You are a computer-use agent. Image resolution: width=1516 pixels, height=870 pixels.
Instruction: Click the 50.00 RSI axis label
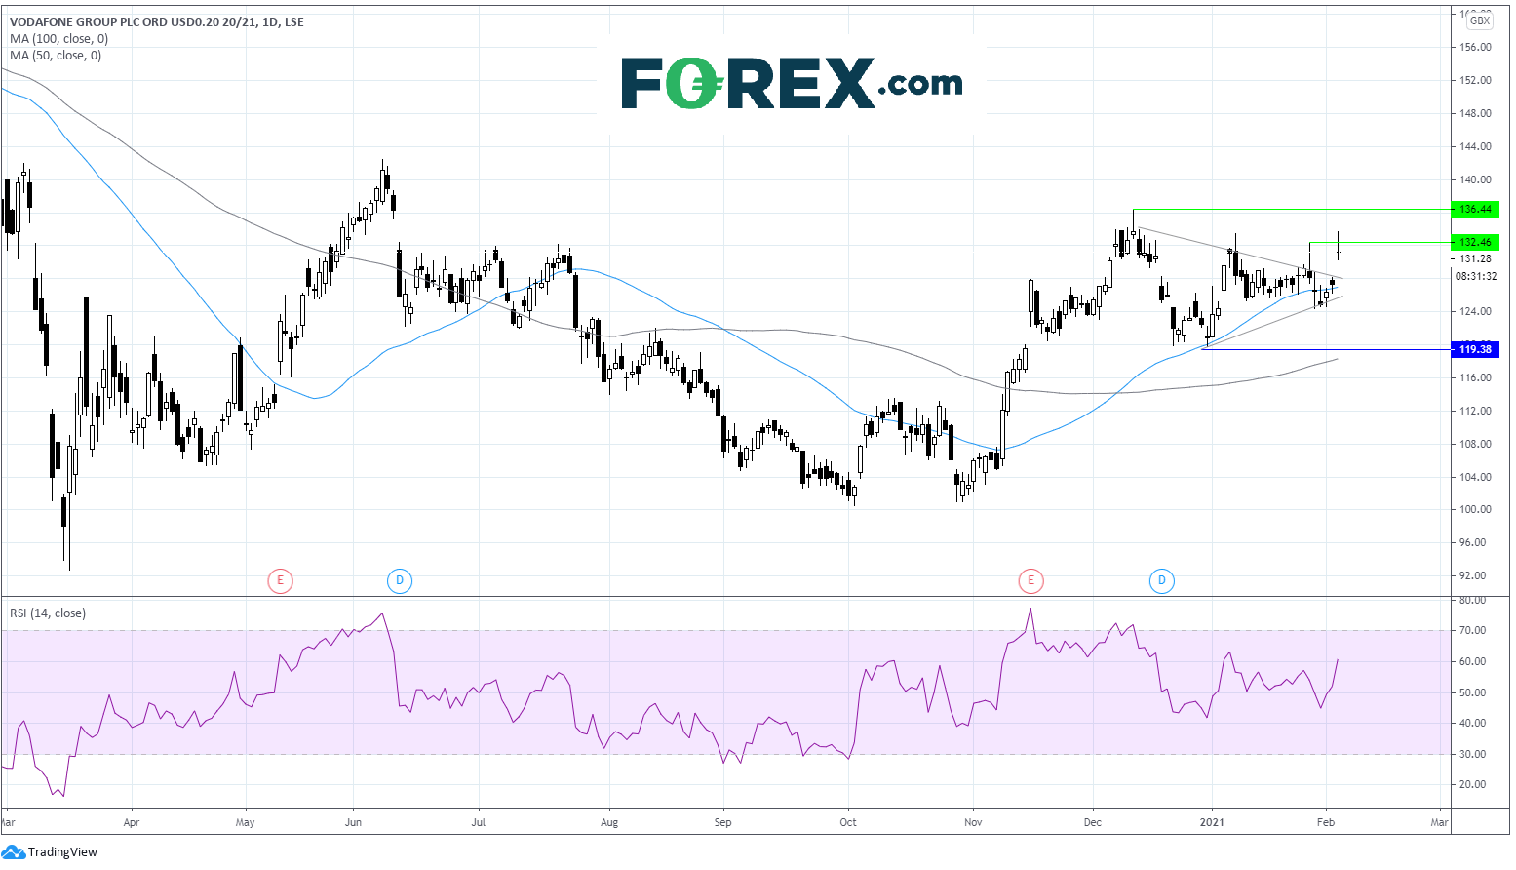tap(1474, 692)
